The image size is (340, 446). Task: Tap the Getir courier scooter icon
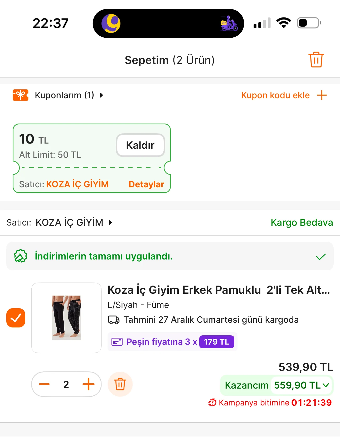pos(229,23)
